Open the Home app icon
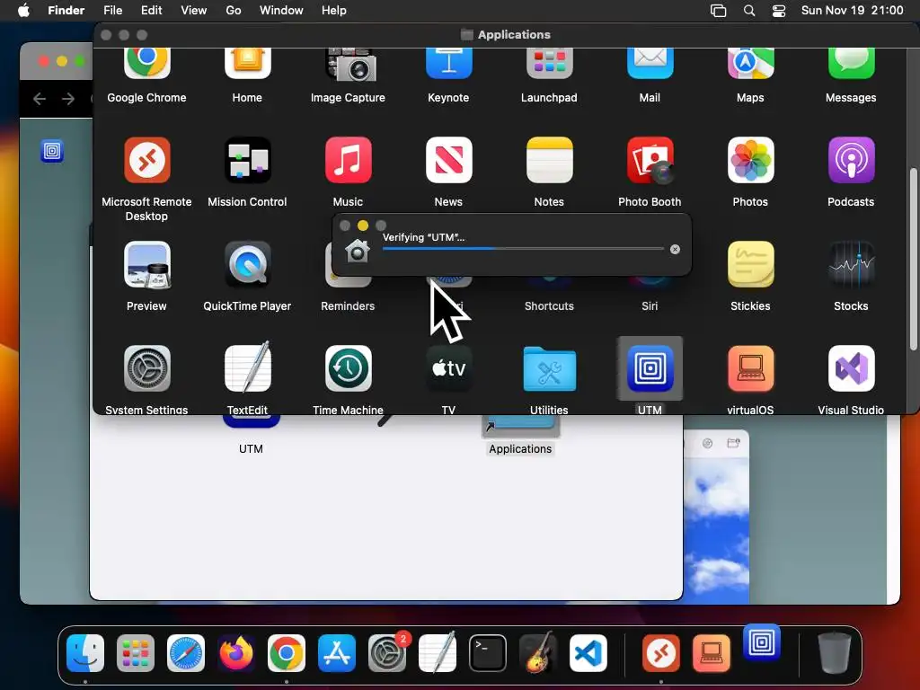 coord(247,64)
